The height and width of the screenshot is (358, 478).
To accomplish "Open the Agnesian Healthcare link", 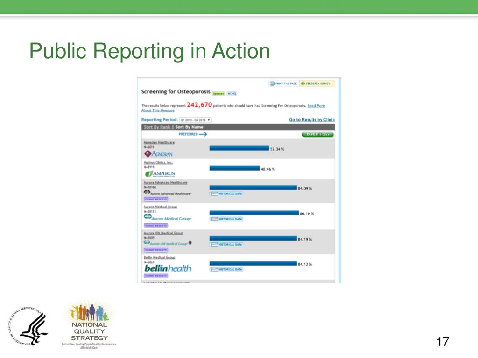I will point(159,142).
